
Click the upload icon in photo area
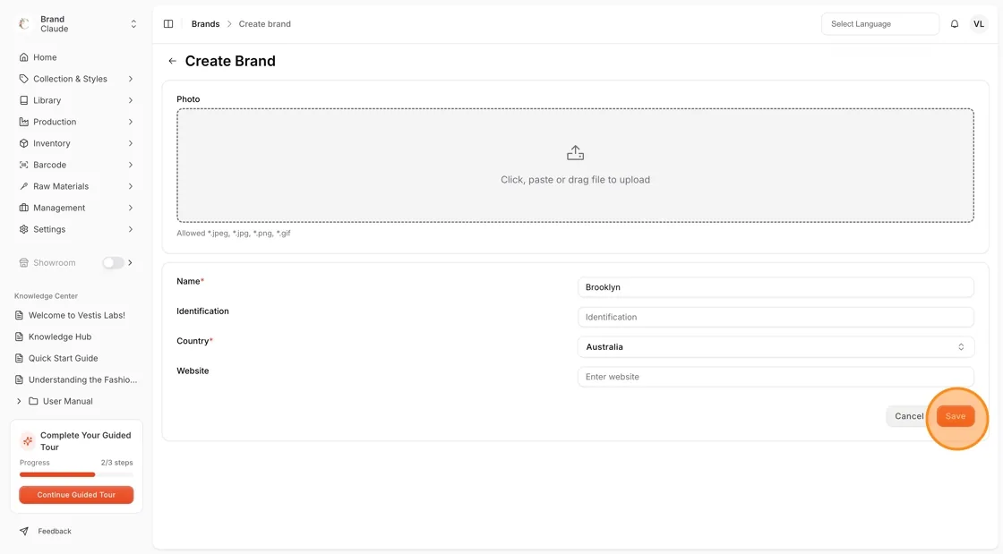tap(575, 153)
